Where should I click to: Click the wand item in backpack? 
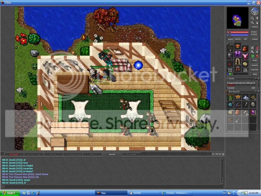245,105
